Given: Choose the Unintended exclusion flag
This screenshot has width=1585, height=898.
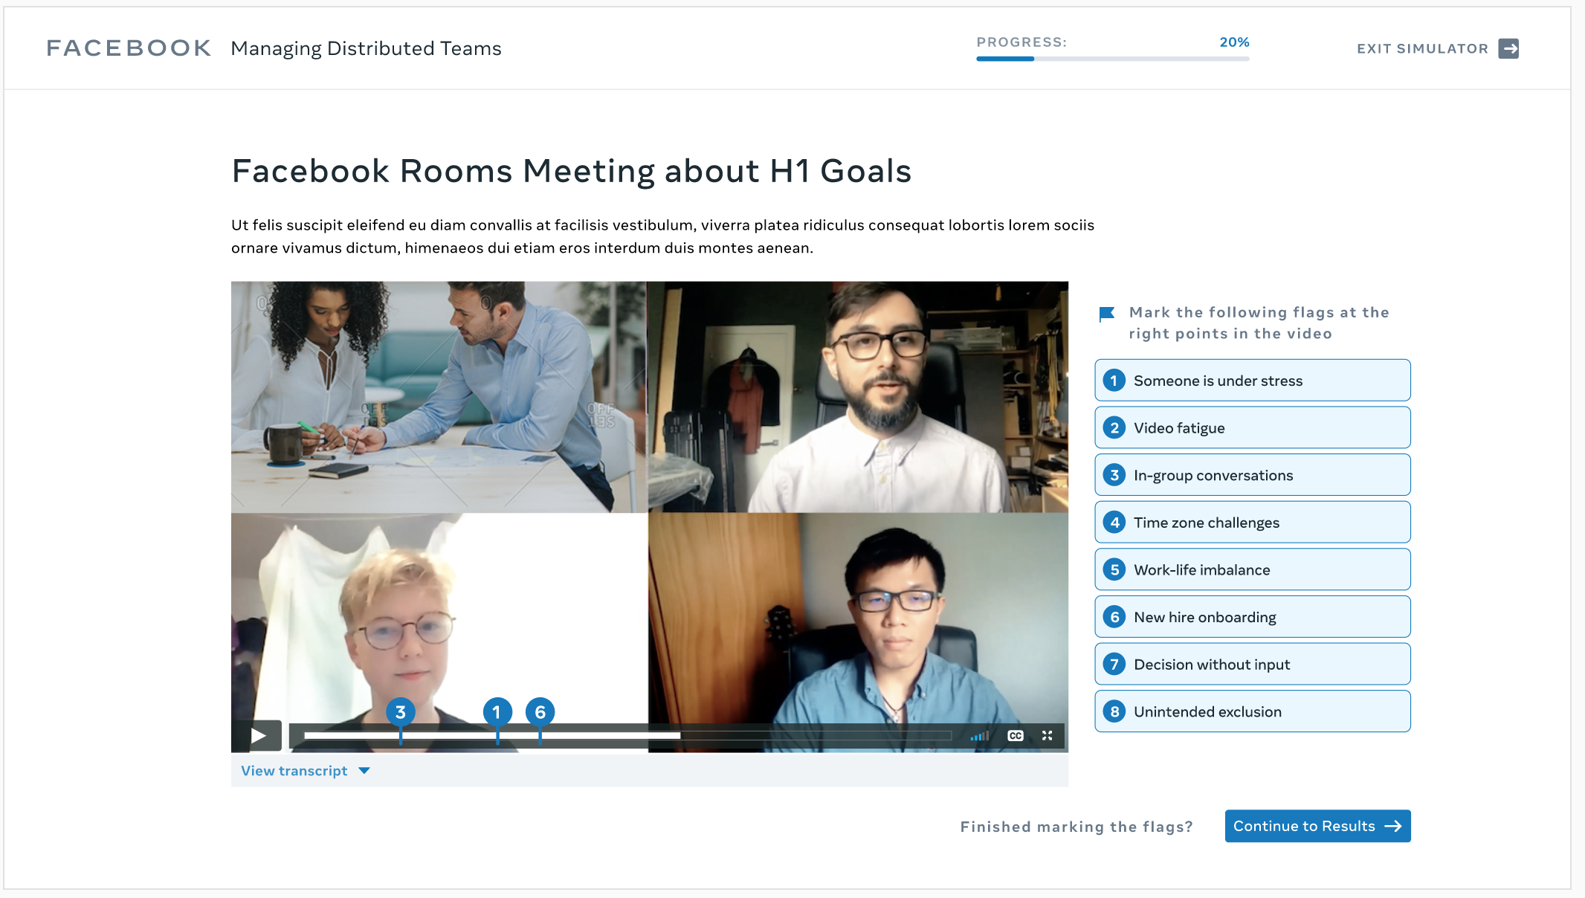Looking at the screenshot, I should point(1252,711).
